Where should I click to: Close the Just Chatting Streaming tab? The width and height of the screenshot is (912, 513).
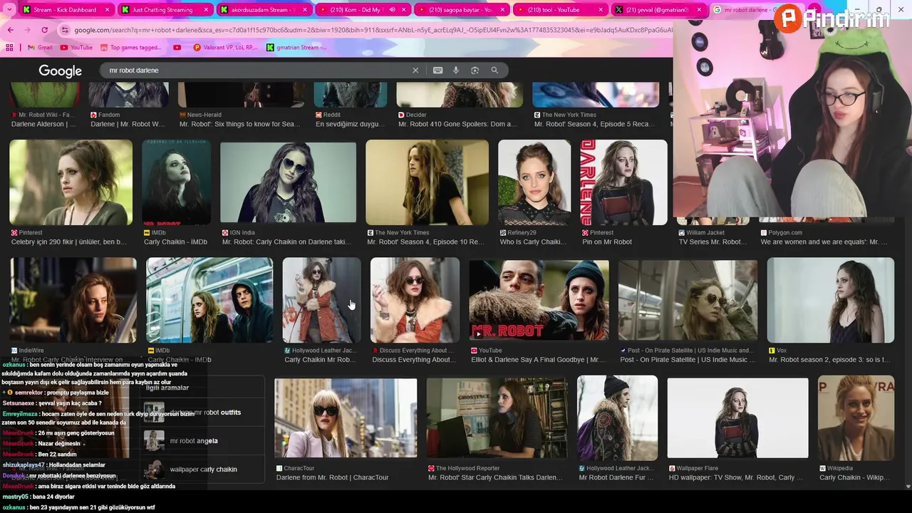[206, 10]
